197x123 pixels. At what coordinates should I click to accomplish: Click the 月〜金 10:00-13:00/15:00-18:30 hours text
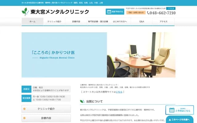tap(49, 97)
